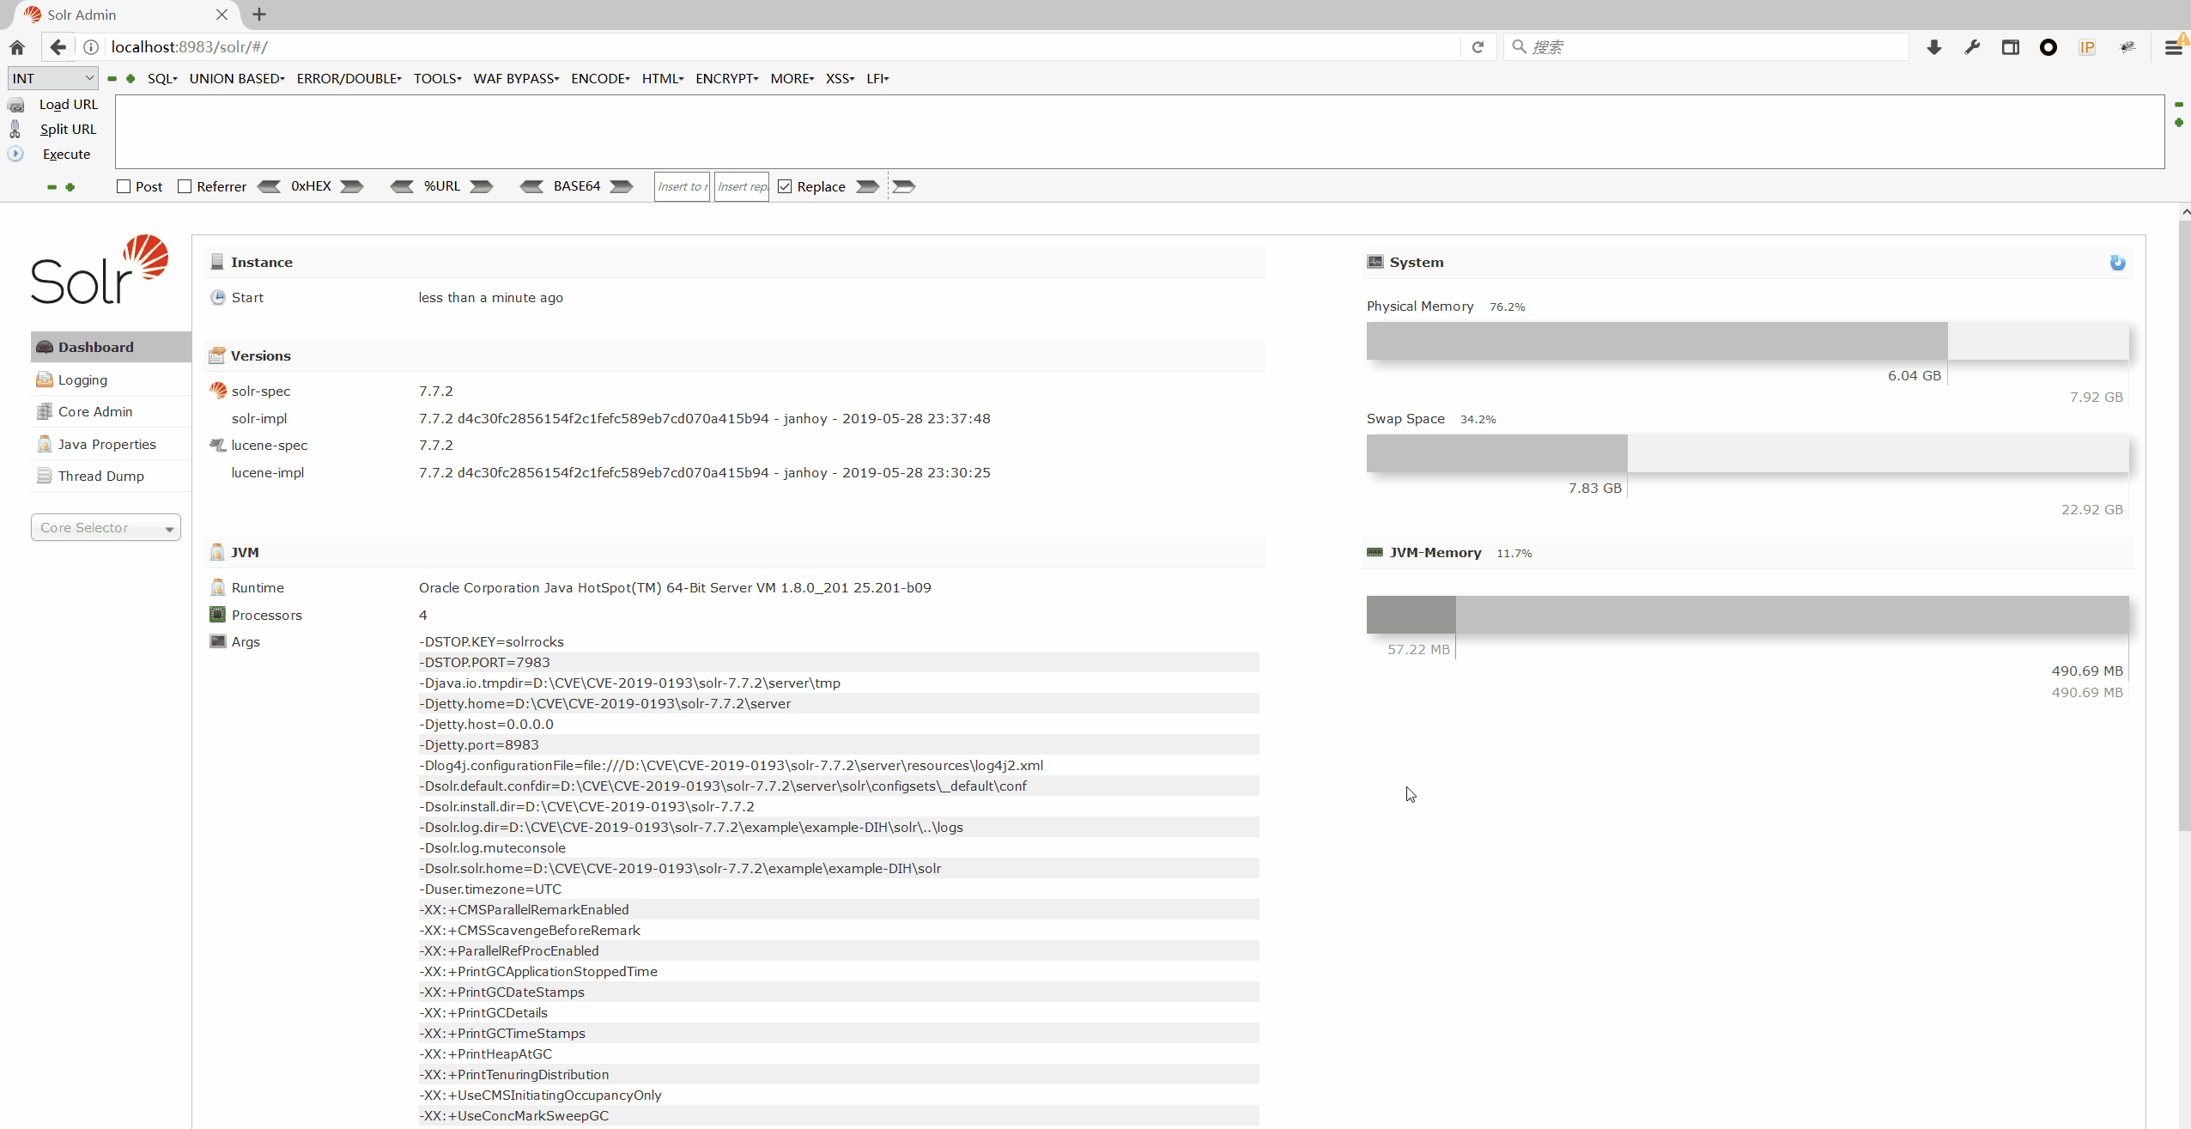Click the Load URL button
The image size is (2191, 1129).
(68, 104)
